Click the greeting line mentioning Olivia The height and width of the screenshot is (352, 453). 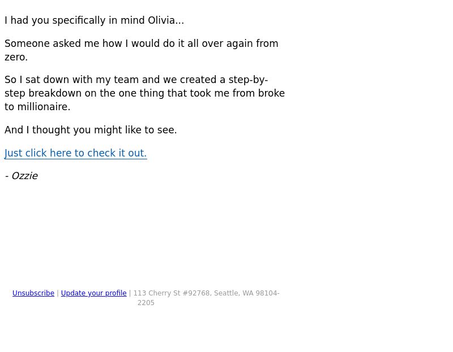tap(94, 20)
